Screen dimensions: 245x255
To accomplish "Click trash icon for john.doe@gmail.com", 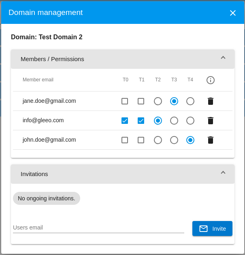I will point(211,140).
